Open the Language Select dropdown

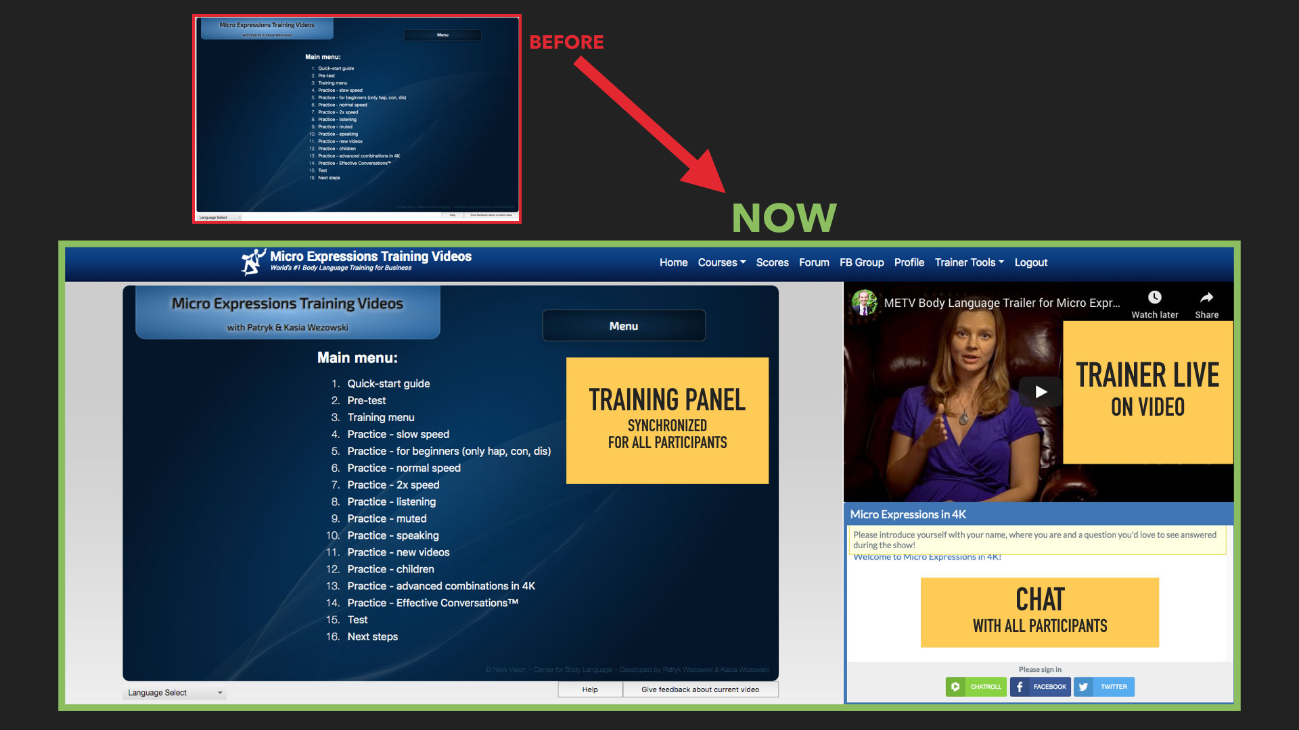point(175,693)
